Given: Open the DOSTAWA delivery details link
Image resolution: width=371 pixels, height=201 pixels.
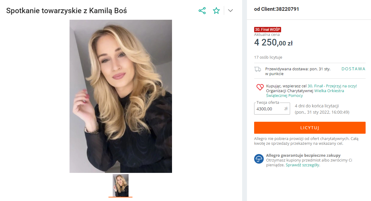Looking at the screenshot, I should 353,69.
